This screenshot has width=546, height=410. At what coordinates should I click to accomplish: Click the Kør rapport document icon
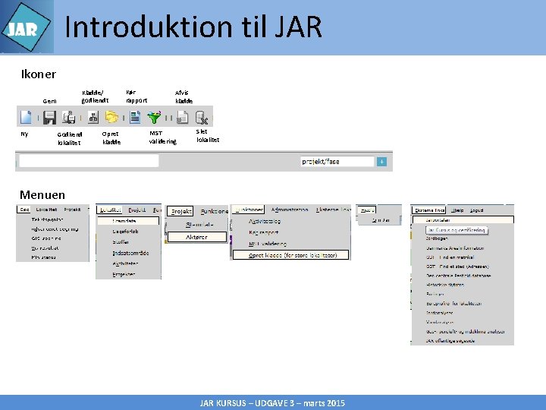tap(135, 117)
